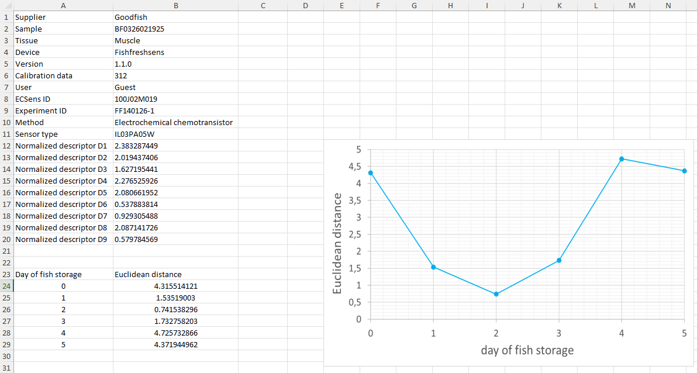
Task: Select D9 value 0.579784569
Action: (x=175, y=239)
